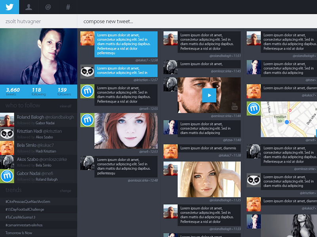
Task: Open blonde woman photo in 11:35 tweet
Action: coord(209,179)
